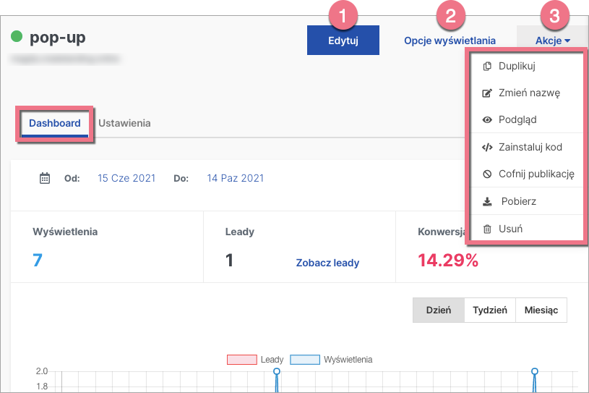Collapse the Akcje dropdown menu
The image size is (589, 393).
(x=552, y=41)
